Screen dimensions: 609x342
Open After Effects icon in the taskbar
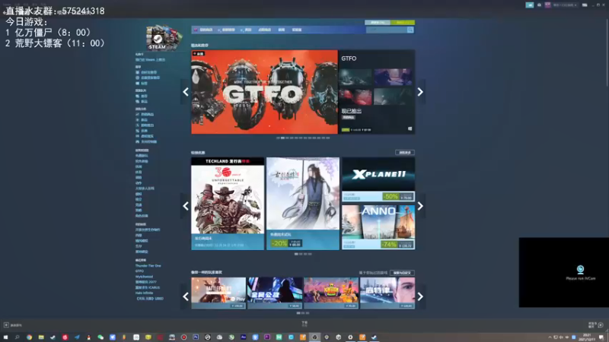click(x=243, y=337)
